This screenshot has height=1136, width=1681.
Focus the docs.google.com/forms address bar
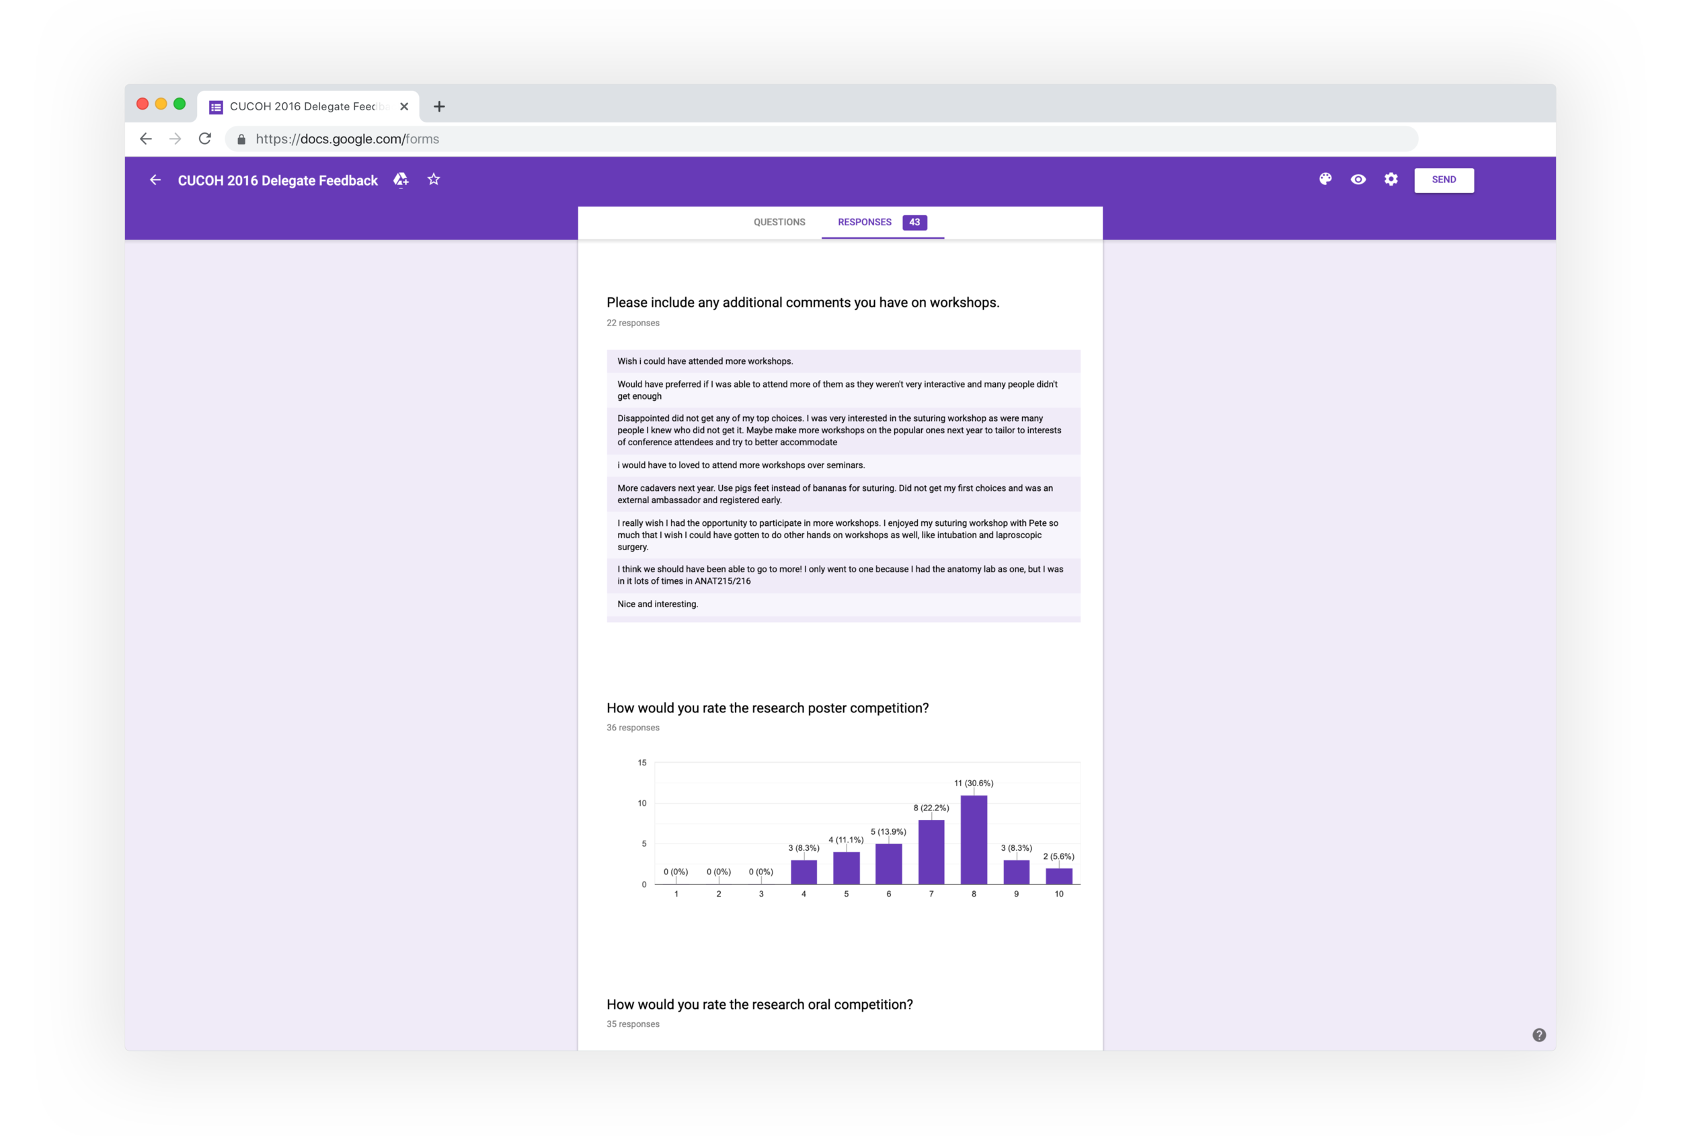pyautogui.click(x=821, y=139)
